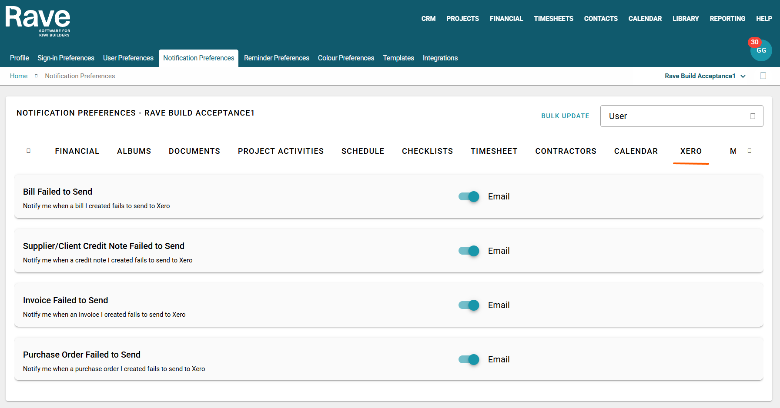Open the Reporting menu
This screenshot has height=408, width=780.
click(727, 19)
